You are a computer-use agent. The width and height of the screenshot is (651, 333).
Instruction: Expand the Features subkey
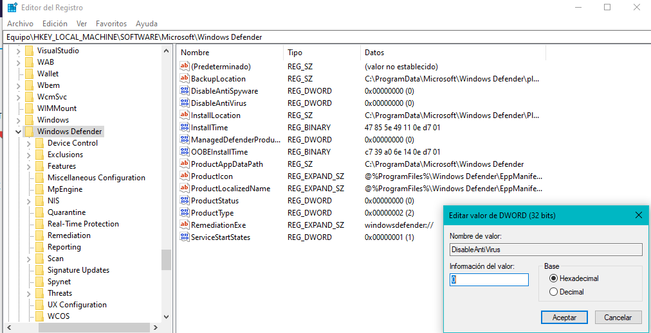coord(29,167)
